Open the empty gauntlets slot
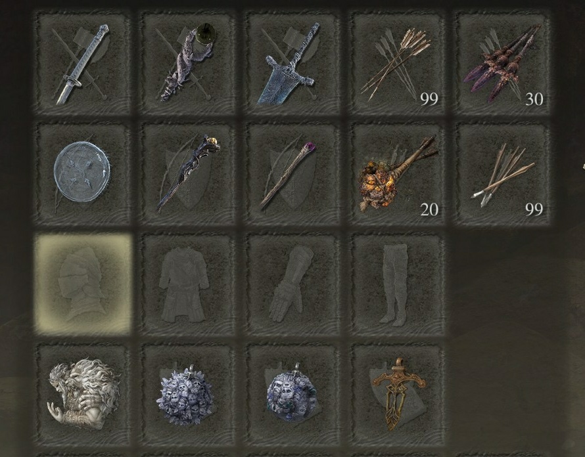 coord(293,284)
